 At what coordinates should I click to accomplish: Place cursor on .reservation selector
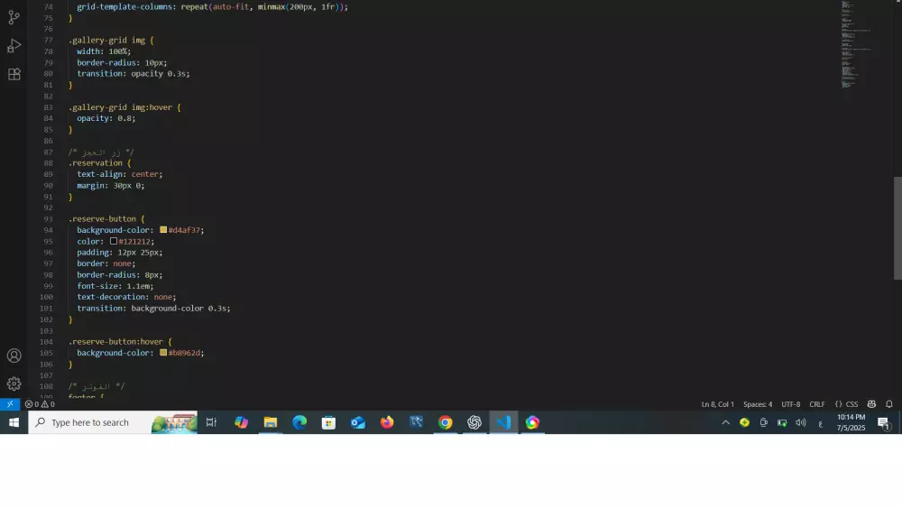(x=96, y=162)
